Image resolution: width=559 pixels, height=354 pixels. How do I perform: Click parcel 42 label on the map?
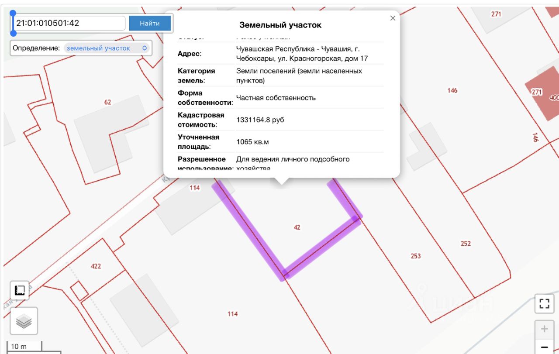click(297, 227)
